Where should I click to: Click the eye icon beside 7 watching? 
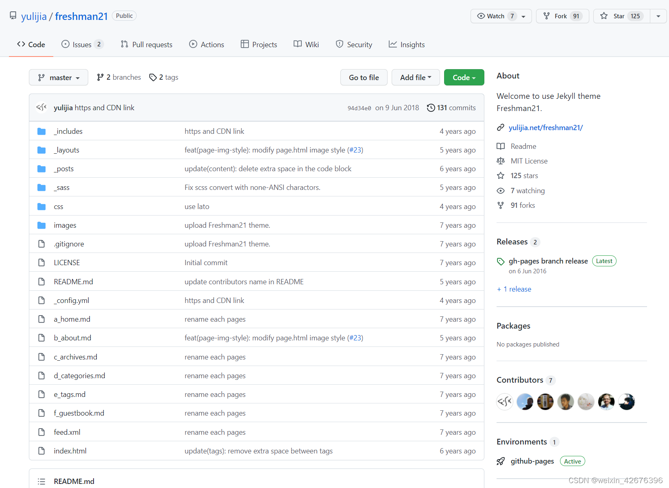tap(501, 191)
